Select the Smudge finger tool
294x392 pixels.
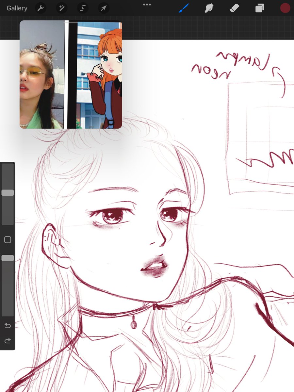pos(209,8)
